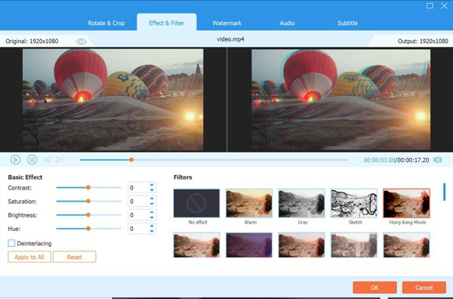
Task: Click the OK button
Action: 374,288
